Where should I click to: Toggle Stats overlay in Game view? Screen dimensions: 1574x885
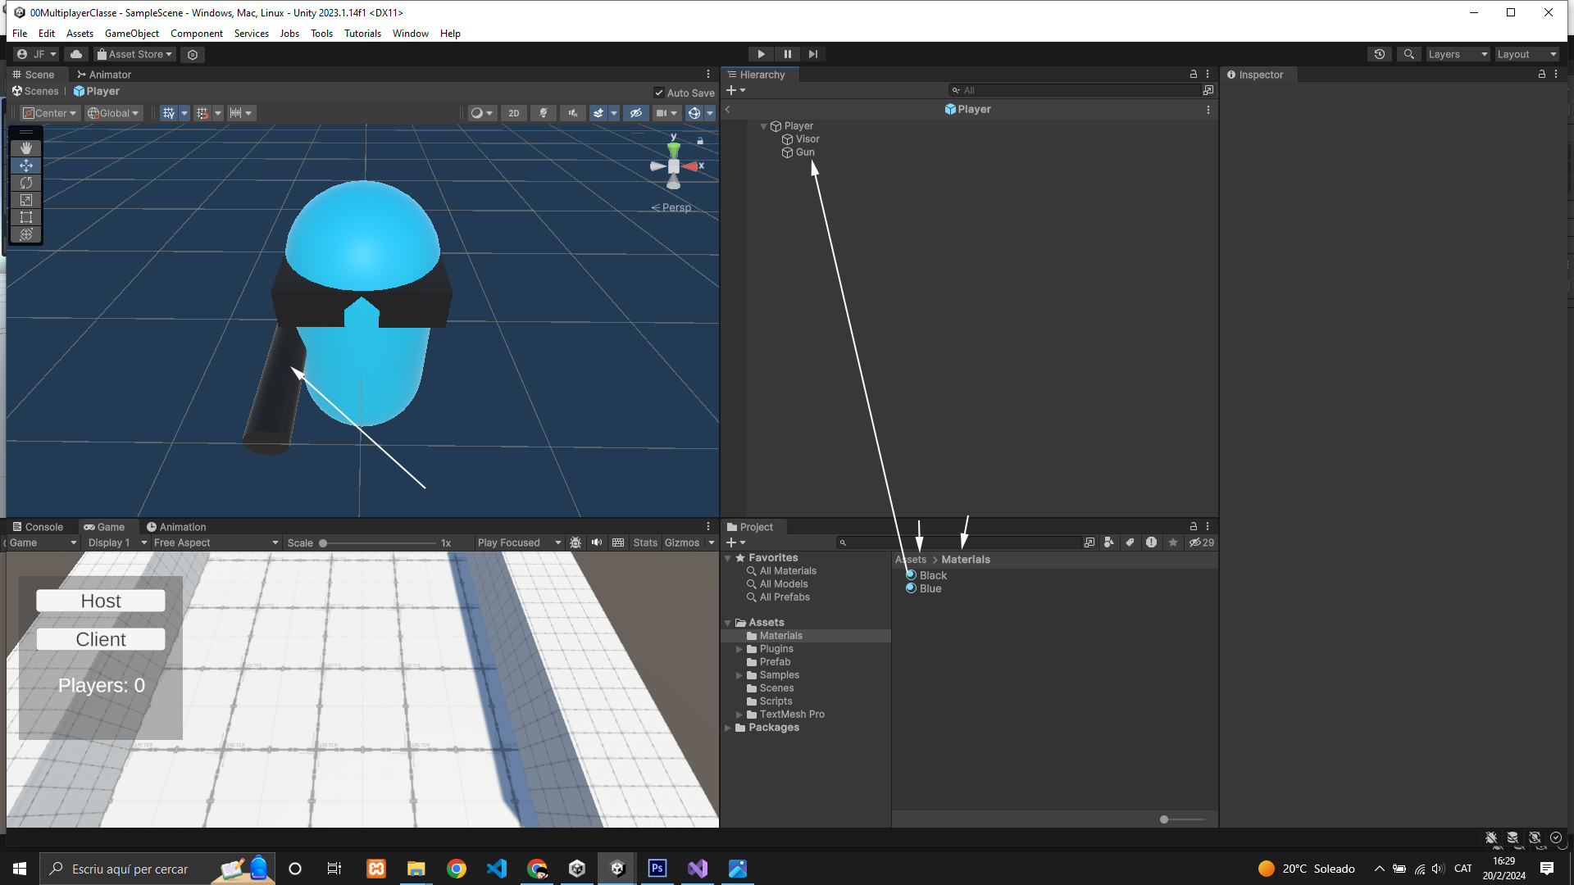pos(644,542)
